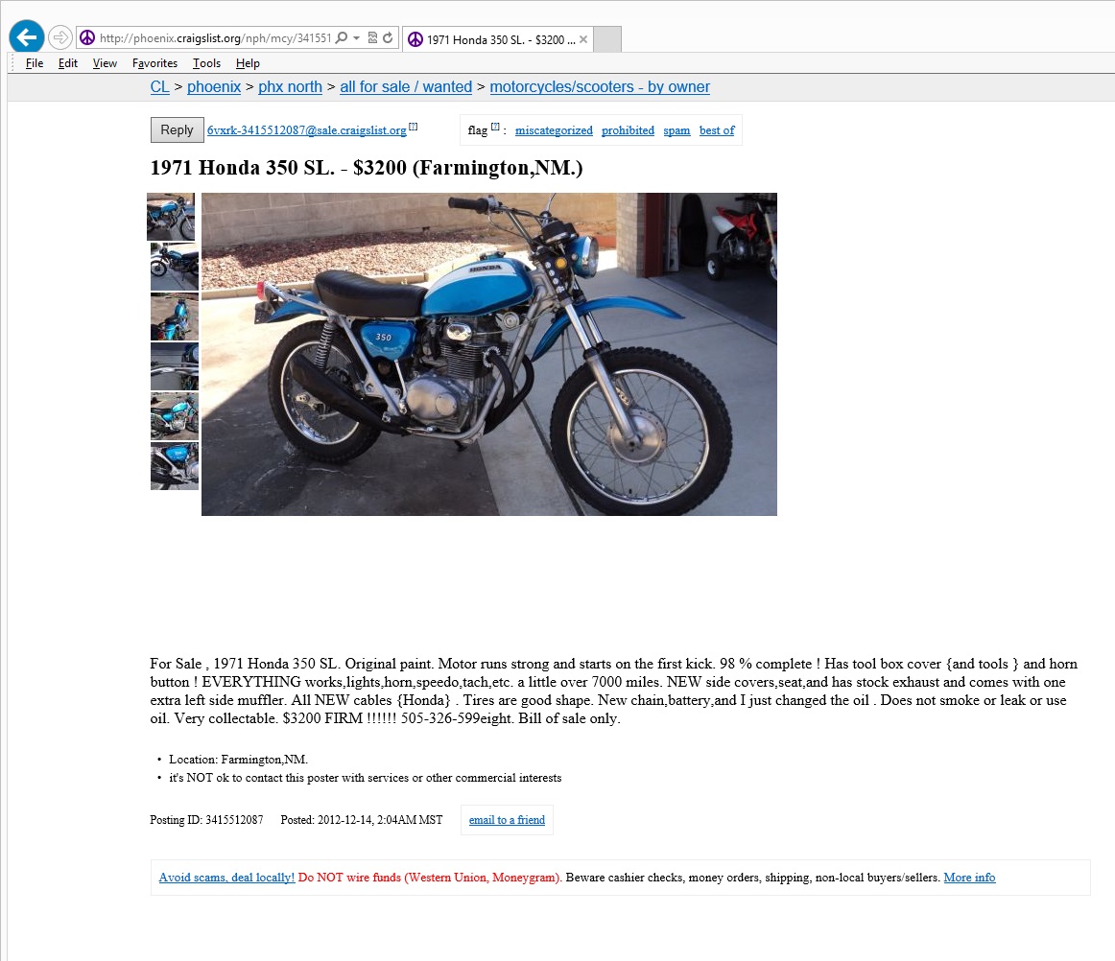Click the Reply button

pos(178,130)
